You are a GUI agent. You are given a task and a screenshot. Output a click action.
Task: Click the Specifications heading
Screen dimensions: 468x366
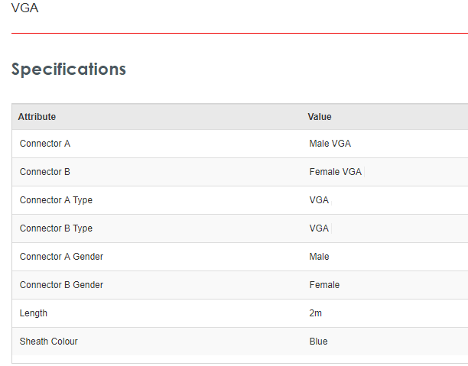pos(69,69)
